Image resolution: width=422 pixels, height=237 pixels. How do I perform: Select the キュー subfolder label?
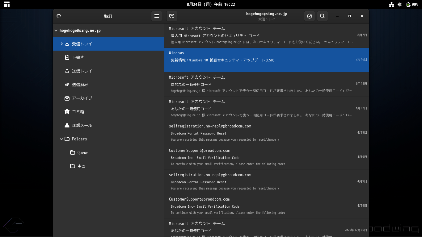point(83,166)
